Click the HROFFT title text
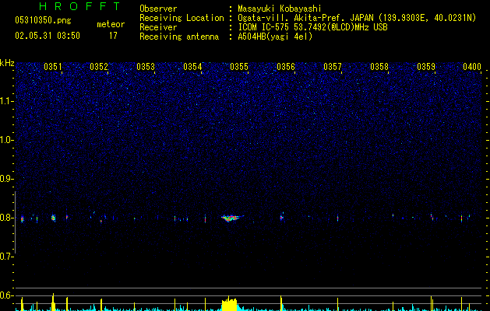The image size is (490, 311). coord(80,6)
